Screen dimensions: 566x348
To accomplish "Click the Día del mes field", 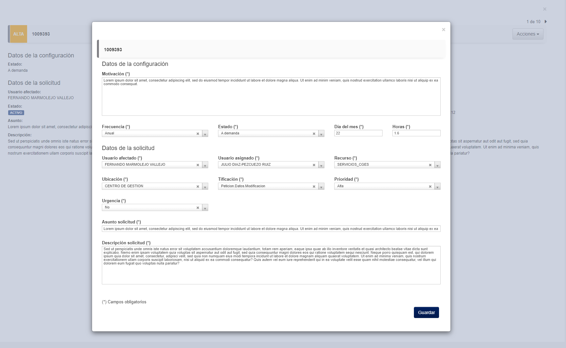I will (358, 133).
